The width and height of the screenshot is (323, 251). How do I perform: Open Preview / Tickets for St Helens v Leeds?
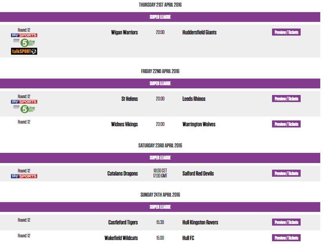pos(286,99)
